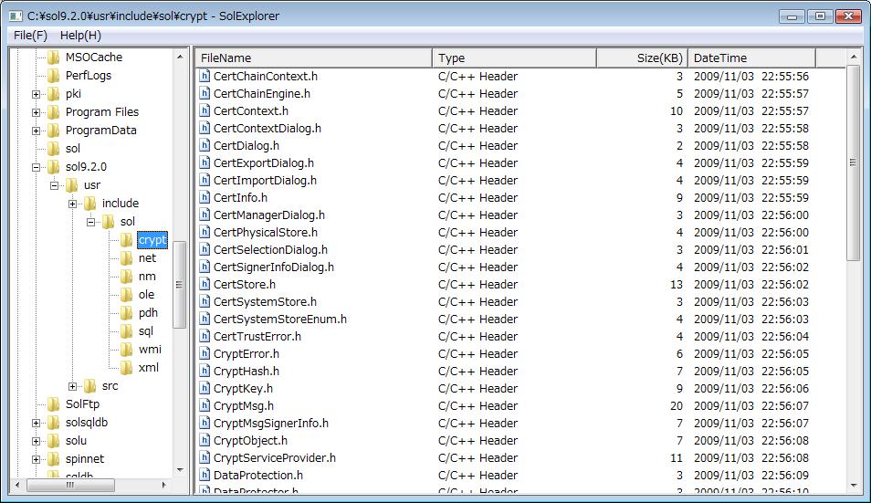Select the sol9.2.0 folder label in tree
This screenshot has height=503, width=871.
86,167
